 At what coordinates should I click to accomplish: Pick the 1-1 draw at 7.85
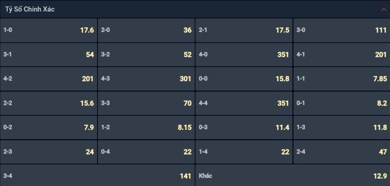pyautogui.click(x=342, y=79)
